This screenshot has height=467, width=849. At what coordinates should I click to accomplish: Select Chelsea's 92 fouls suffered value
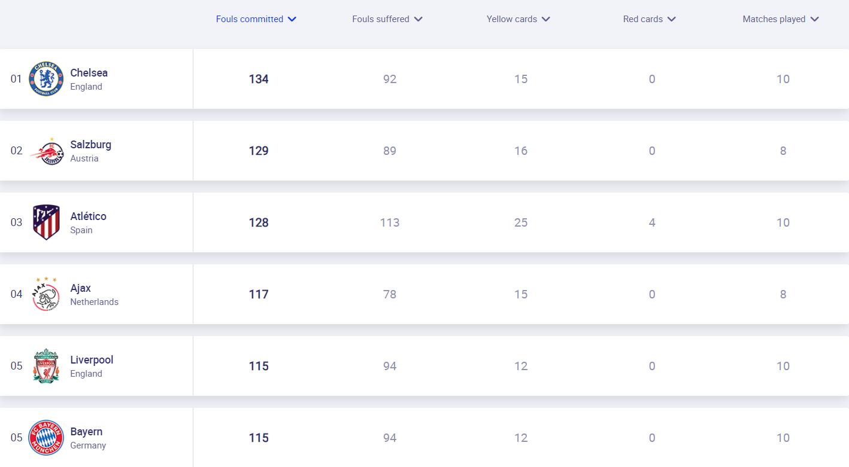tap(390, 79)
